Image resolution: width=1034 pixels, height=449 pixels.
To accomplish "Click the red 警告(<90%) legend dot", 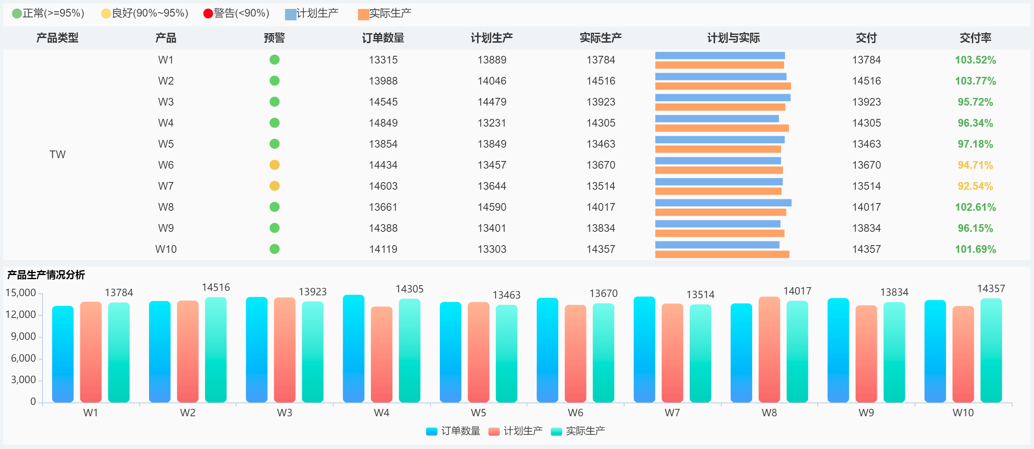I will [x=208, y=14].
